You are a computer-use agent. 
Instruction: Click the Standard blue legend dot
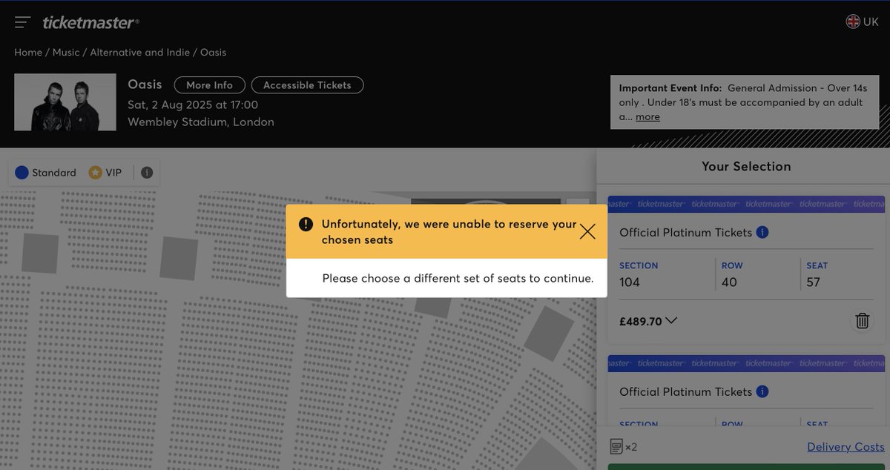[x=22, y=173]
